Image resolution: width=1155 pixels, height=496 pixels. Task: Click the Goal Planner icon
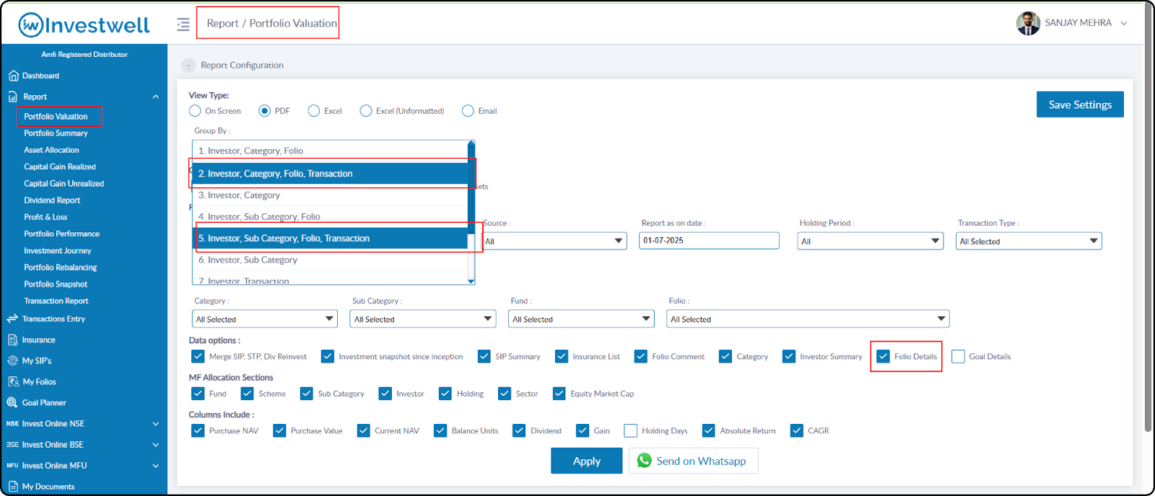pyautogui.click(x=12, y=402)
